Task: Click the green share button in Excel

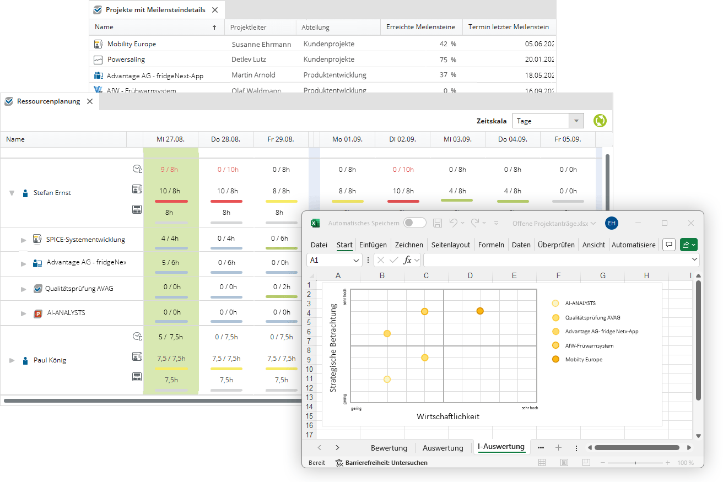Action: point(689,245)
